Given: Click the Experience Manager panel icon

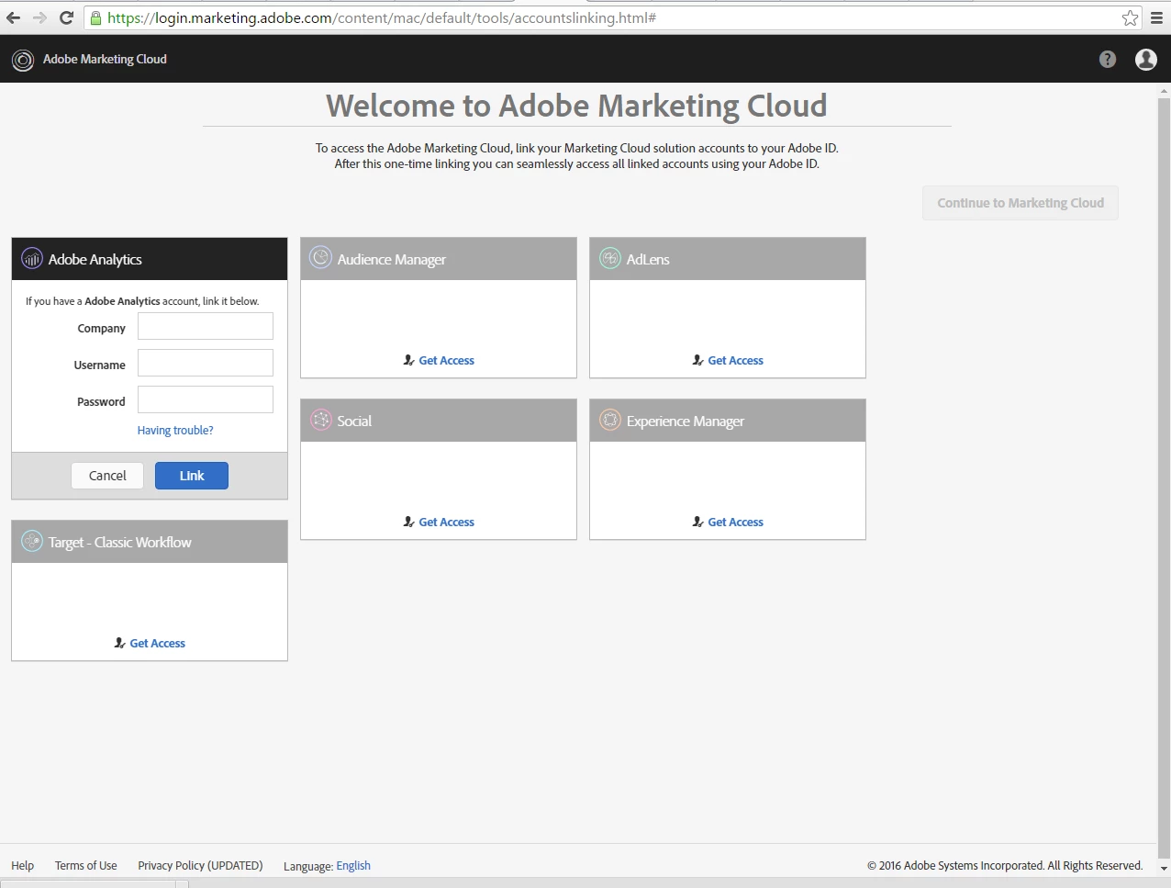Looking at the screenshot, I should (610, 420).
